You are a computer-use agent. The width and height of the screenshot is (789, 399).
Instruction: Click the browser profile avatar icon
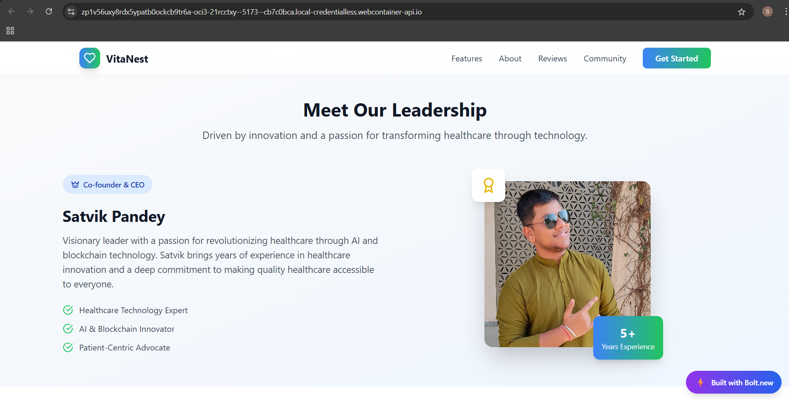pyautogui.click(x=767, y=12)
